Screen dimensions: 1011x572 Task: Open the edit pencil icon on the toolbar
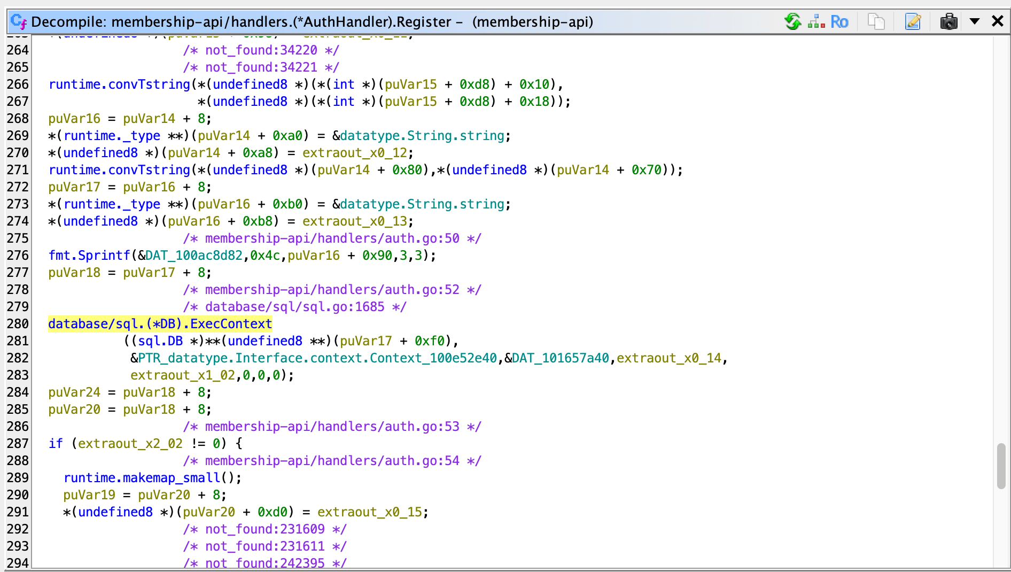(913, 21)
